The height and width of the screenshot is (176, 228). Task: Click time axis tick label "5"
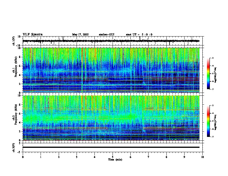pos(113,157)
